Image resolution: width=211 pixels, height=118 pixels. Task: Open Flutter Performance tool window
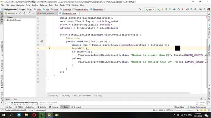click(x=197, y=107)
